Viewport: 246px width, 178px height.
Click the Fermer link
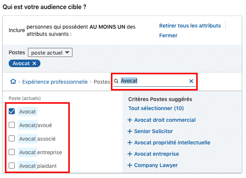[x=168, y=35]
